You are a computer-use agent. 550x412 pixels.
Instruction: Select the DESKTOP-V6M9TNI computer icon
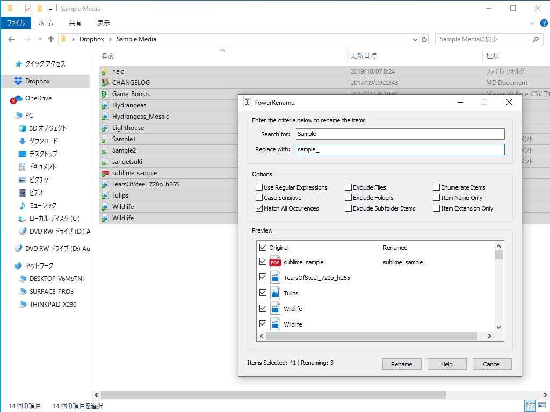pos(23,279)
